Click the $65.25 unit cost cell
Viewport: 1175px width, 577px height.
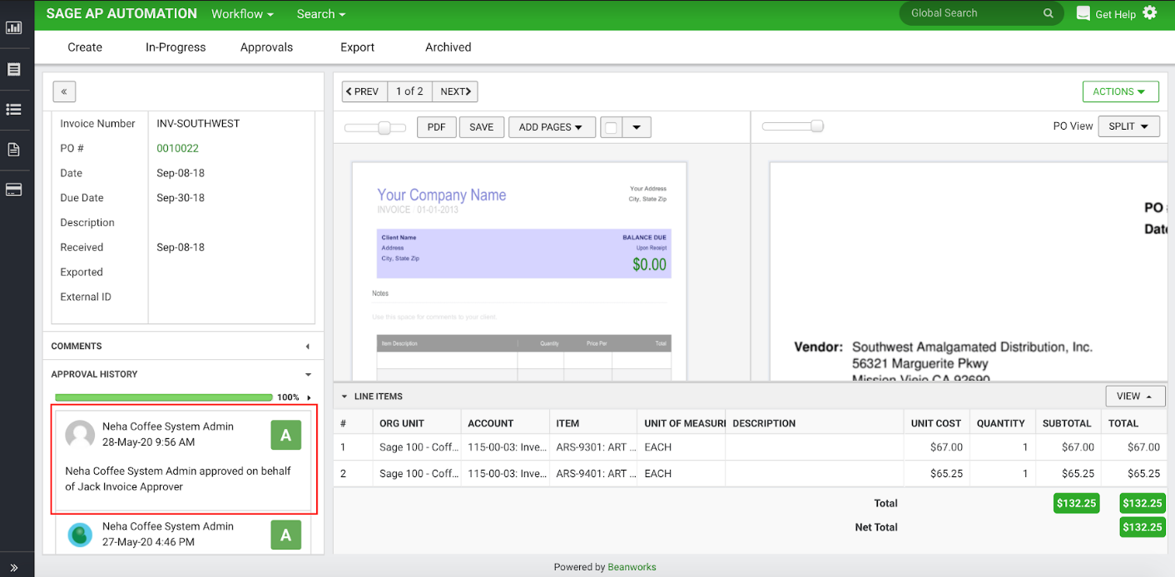pyautogui.click(x=937, y=474)
